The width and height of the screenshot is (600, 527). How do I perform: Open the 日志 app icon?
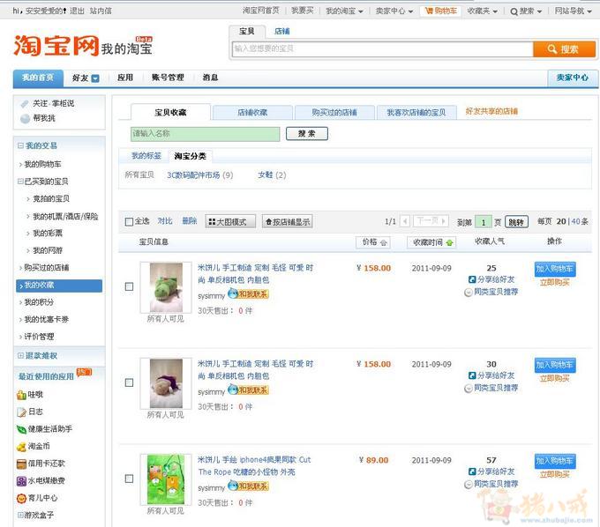click(21, 412)
